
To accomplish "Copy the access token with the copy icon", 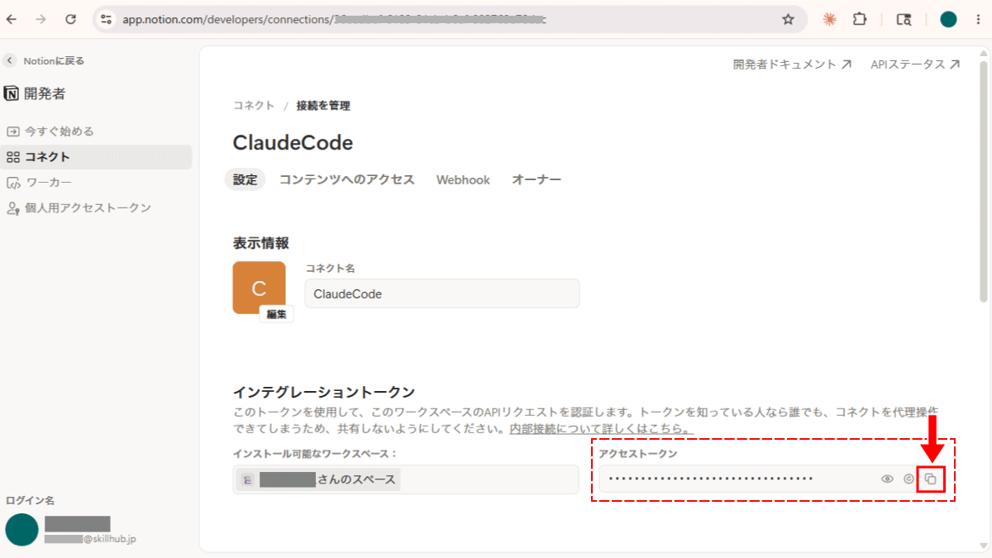I will point(930,479).
